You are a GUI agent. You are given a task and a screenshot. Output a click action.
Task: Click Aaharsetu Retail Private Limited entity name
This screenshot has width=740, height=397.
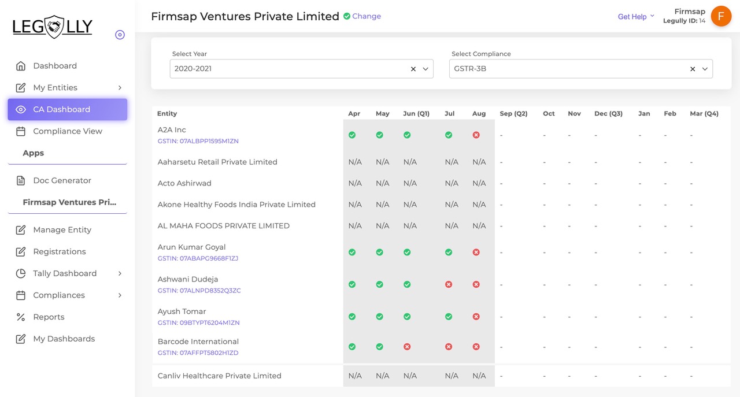click(217, 162)
